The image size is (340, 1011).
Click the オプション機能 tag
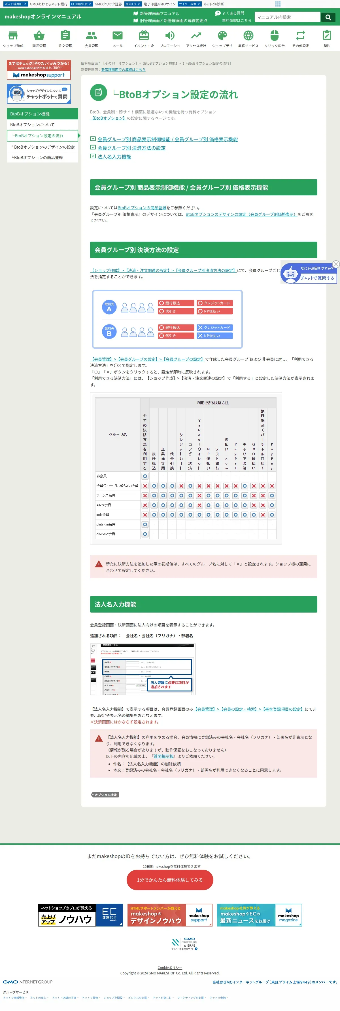[x=105, y=795]
